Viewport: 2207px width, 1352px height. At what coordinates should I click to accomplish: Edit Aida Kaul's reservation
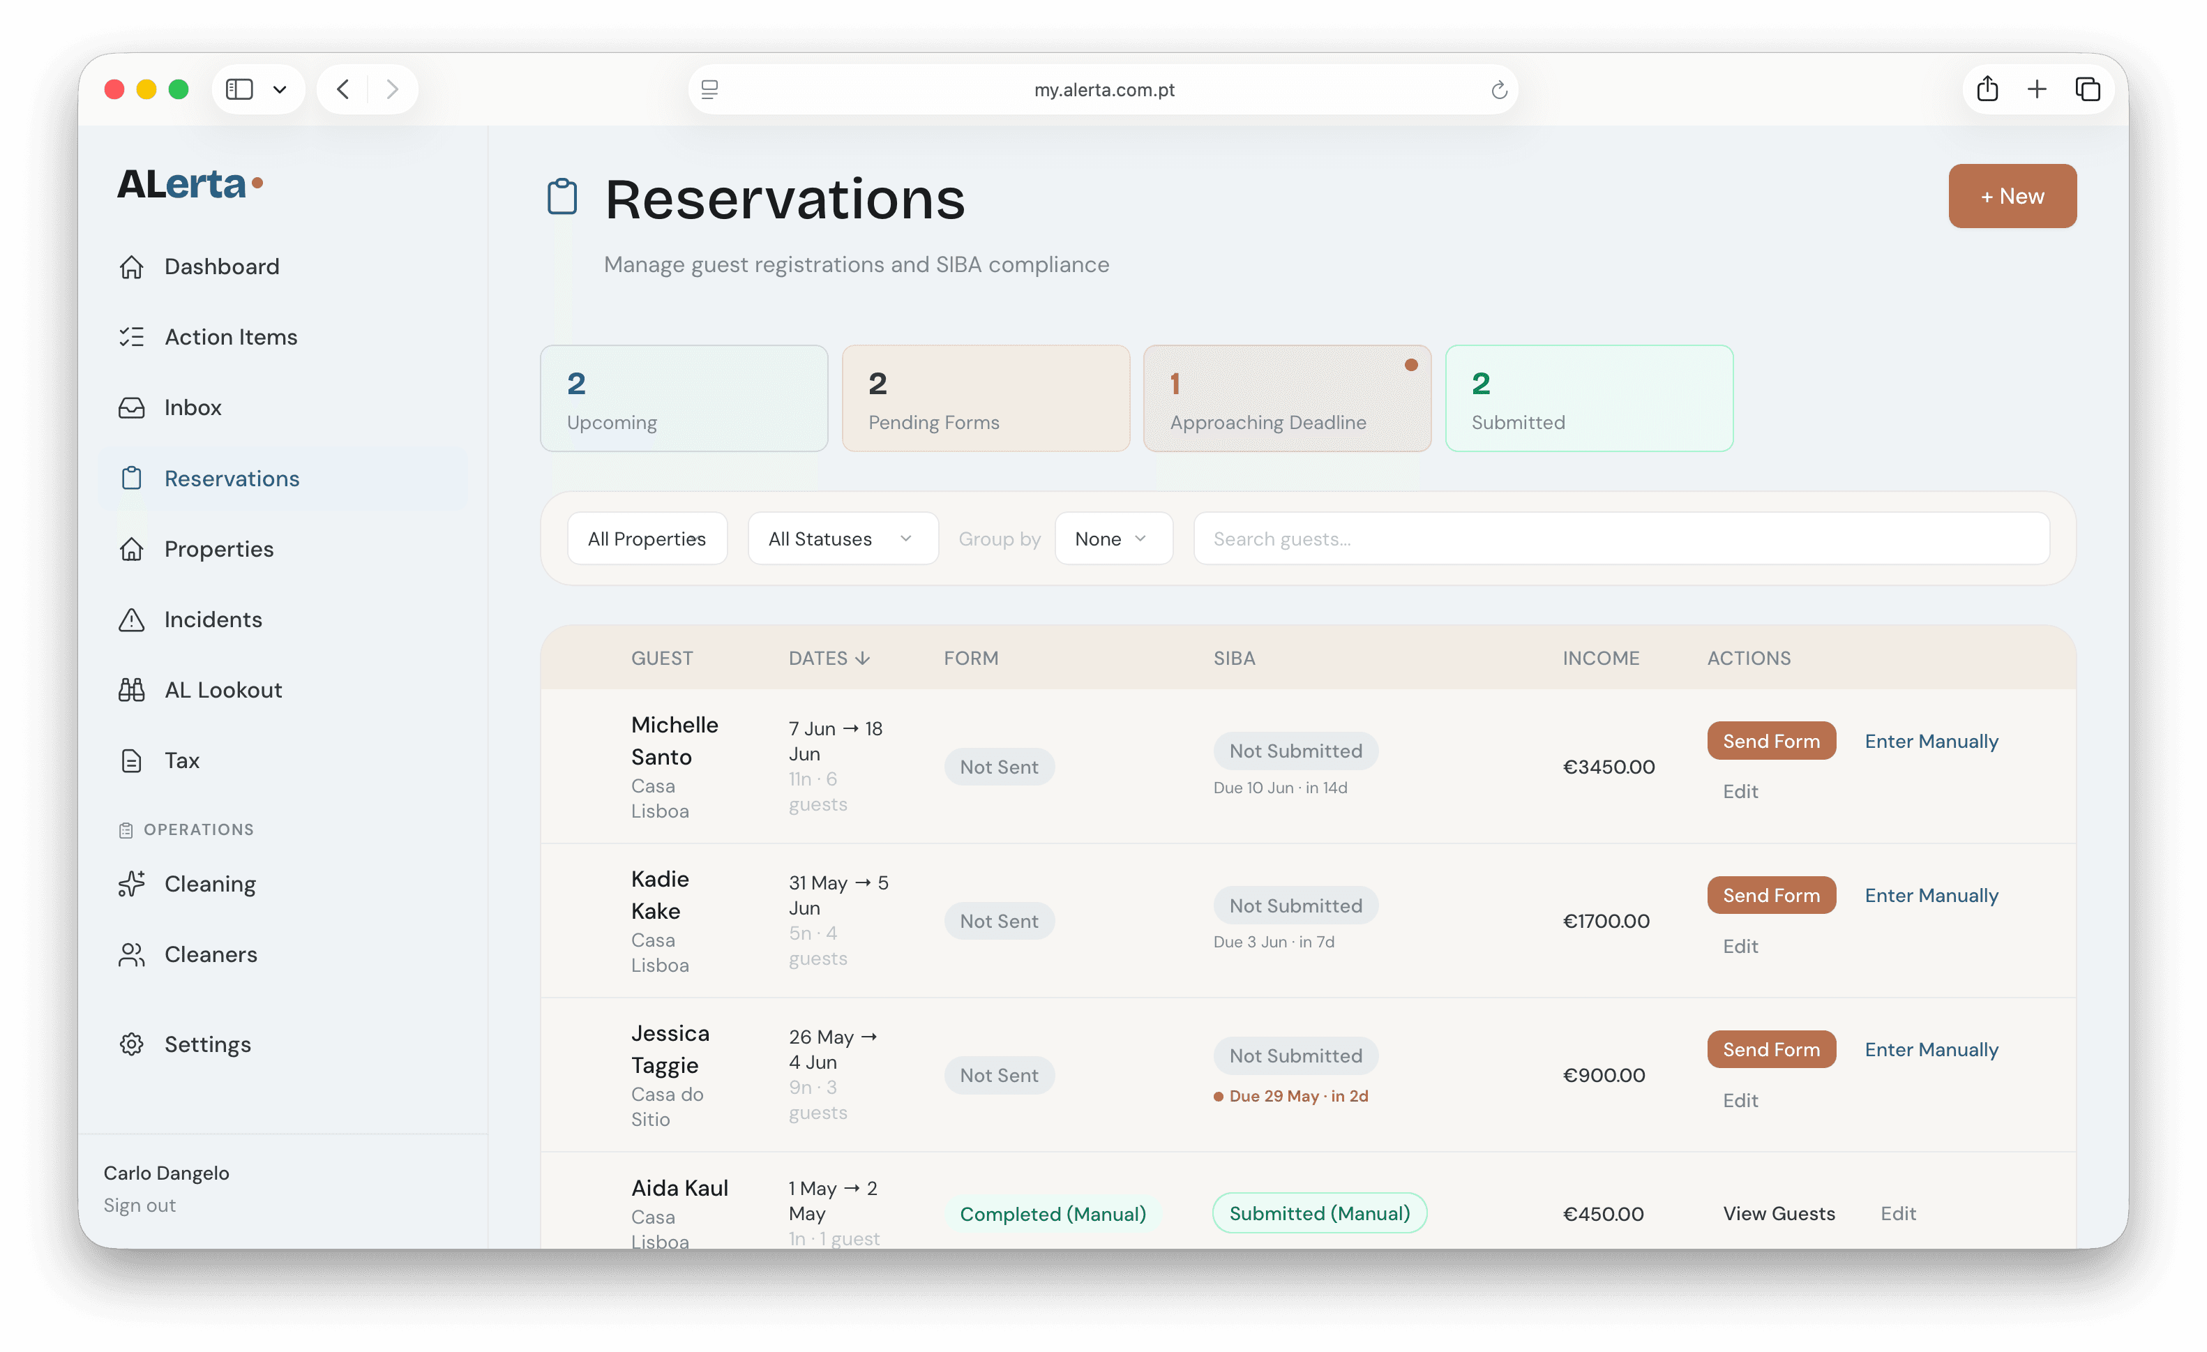coord(1898,1213)
